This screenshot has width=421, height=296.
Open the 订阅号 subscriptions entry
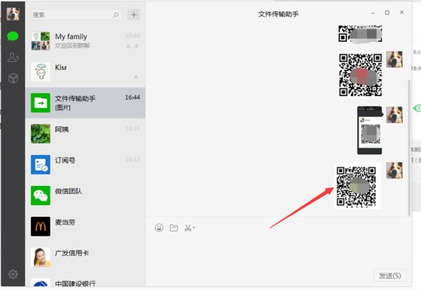click(86, 164)
